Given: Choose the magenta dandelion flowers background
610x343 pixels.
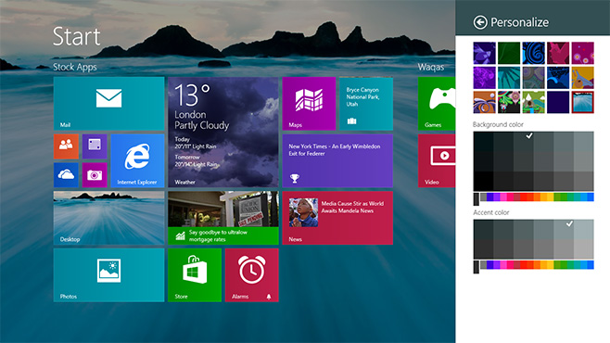Looking at the screenshot, I should pos(583,53).
